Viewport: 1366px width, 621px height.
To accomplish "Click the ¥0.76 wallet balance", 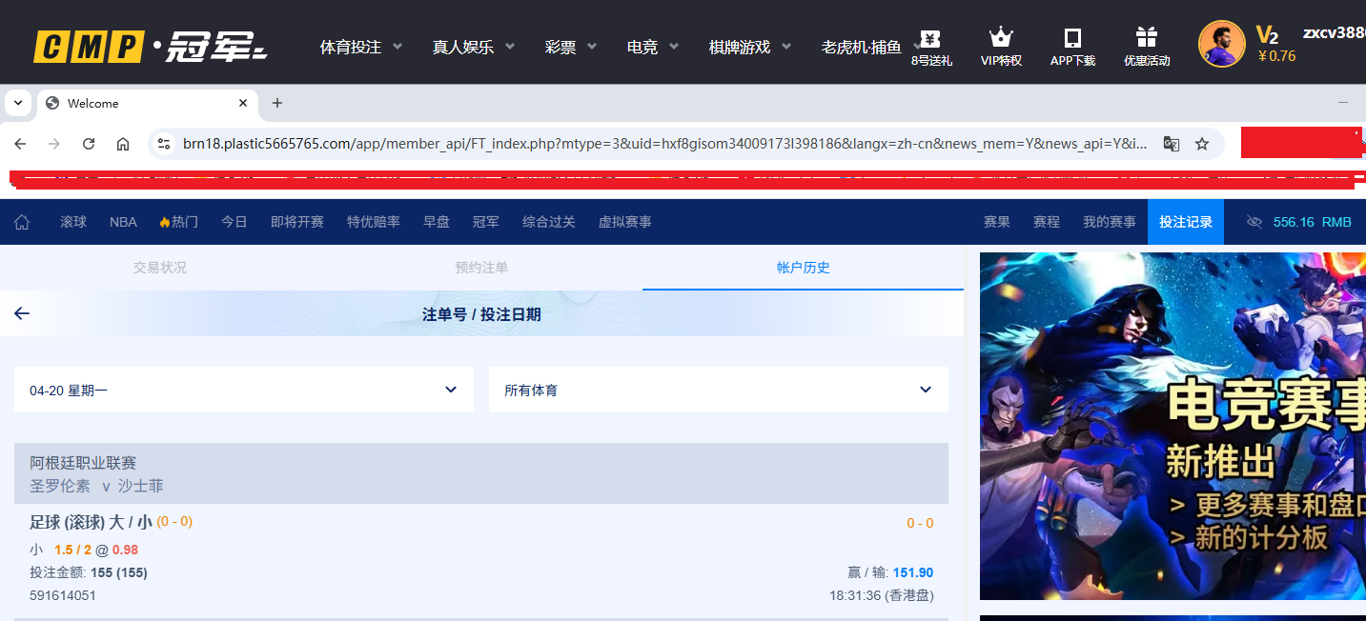I will tap(1276, 55).
